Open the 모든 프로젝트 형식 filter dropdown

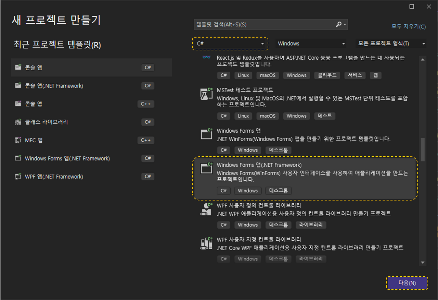[x=391, y=44]
